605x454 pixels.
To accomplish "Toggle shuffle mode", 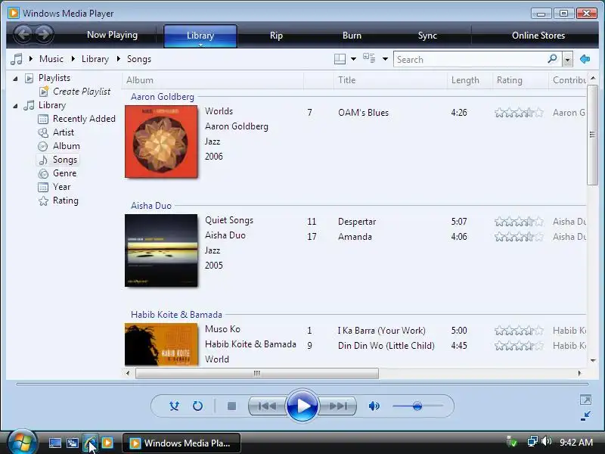I will pyautogui.click(x=174, y=406).
